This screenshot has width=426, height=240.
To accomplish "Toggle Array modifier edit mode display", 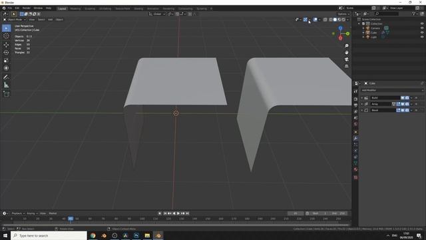I will click(x=398, y=104).
